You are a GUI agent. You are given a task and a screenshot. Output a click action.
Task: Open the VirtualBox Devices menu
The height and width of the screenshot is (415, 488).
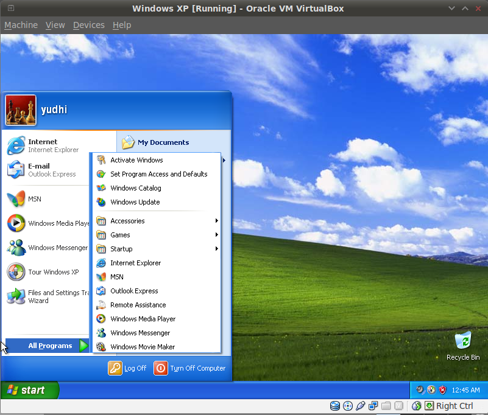(x=89, y=25)
